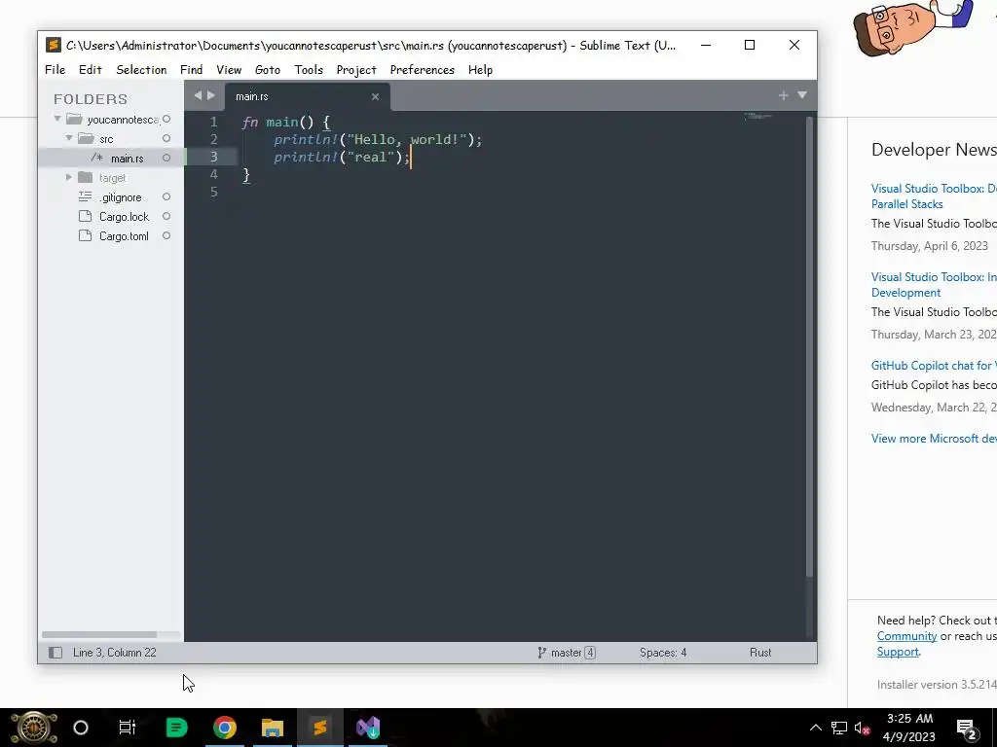Click Line 3, Column 22 indicator
The image size is (997, 747).
pos(115,653)
